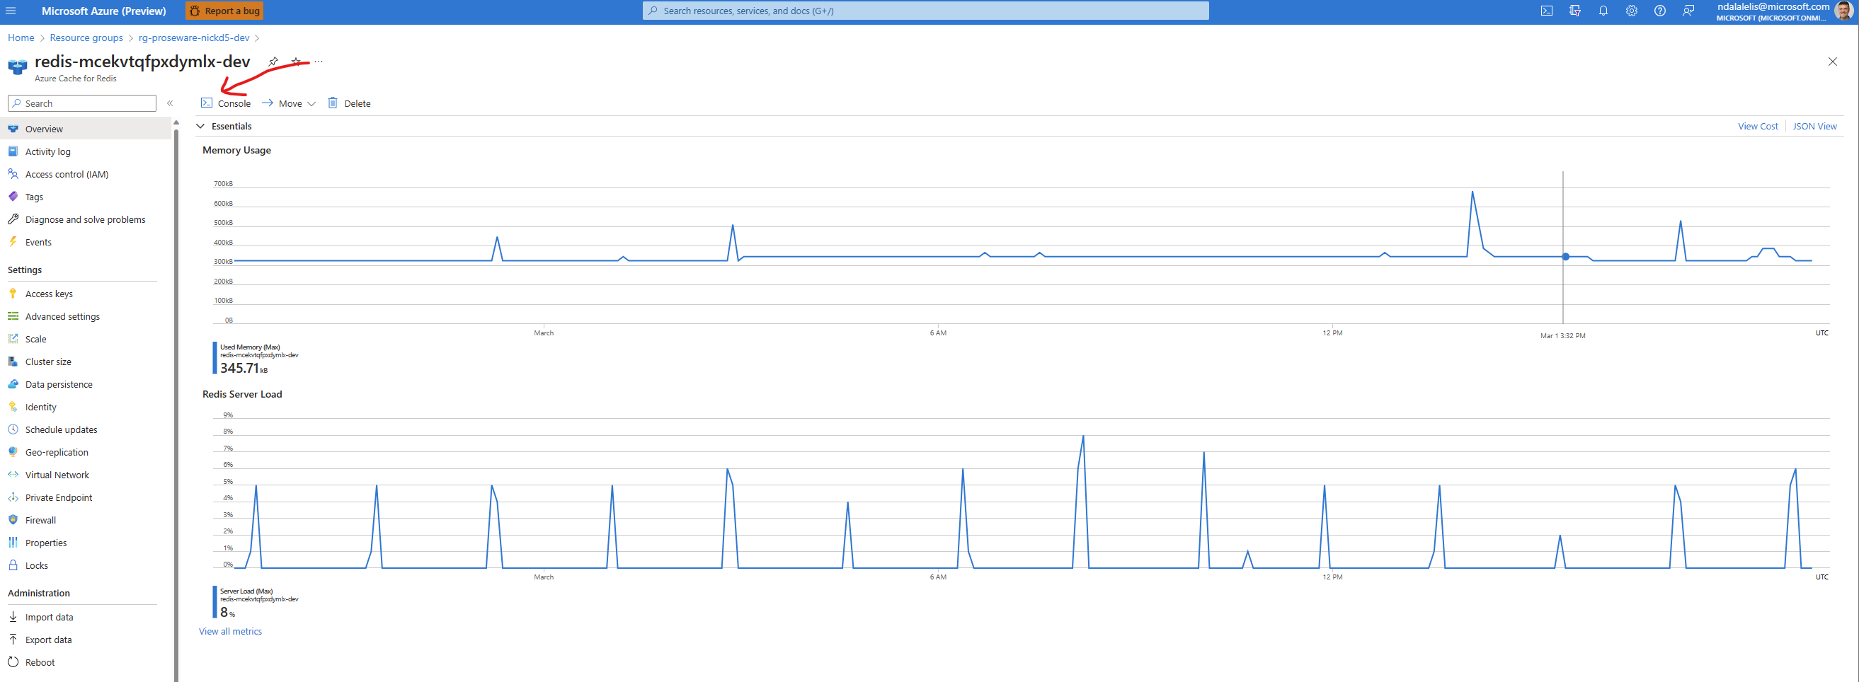
Task: Click the left menu scrollbar
Action: pos(176,404)
